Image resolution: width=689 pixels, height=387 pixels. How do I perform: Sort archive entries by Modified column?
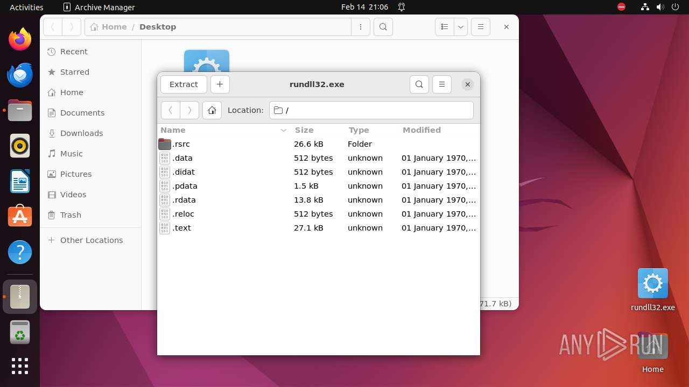pos(439,130)
